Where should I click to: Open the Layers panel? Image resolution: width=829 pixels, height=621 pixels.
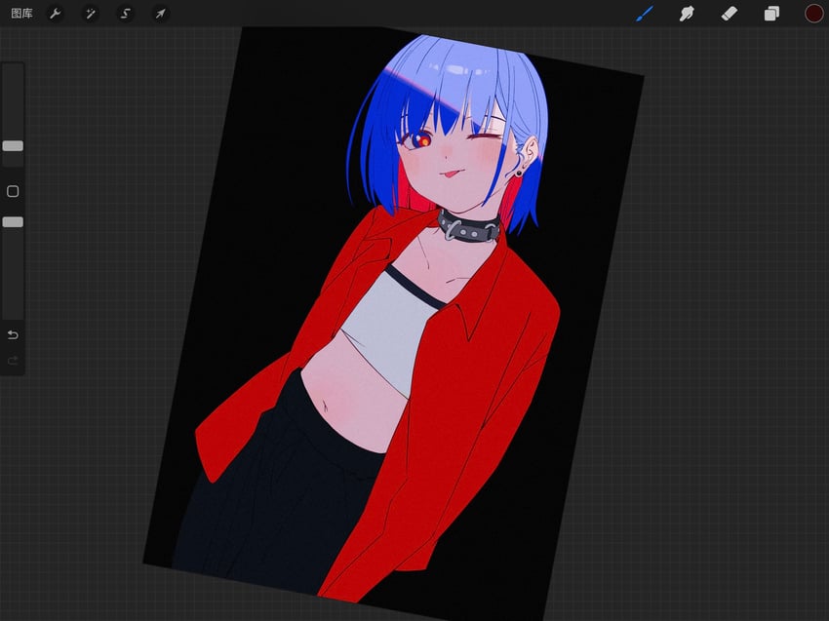[771, 14]
